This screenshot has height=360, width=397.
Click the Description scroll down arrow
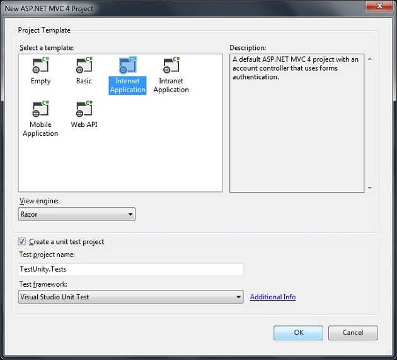(370, 188)
